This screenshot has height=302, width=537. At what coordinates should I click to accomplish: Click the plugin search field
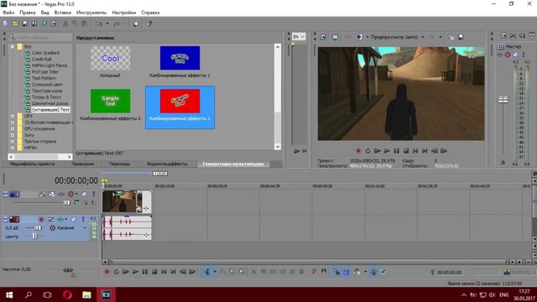(x=44, y=37)
